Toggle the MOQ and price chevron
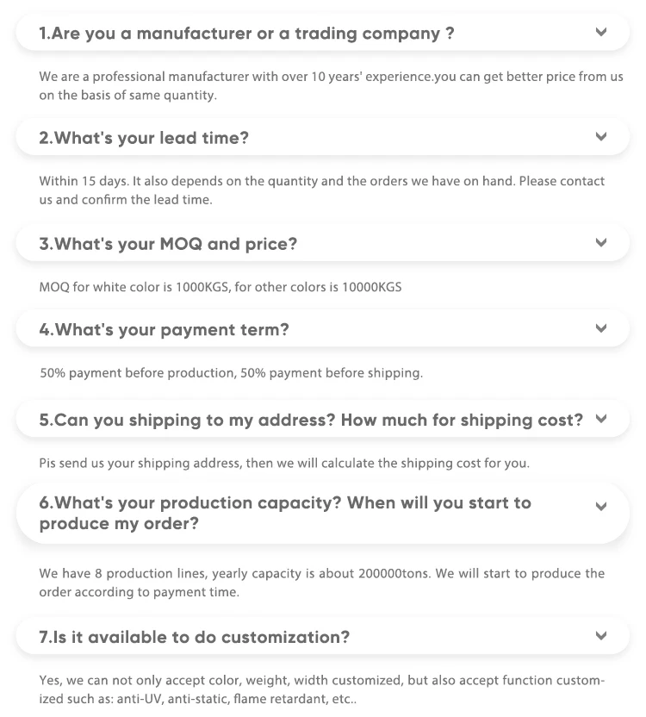Image resolution: width=646 pixels, height=717 pixels. 601,243
